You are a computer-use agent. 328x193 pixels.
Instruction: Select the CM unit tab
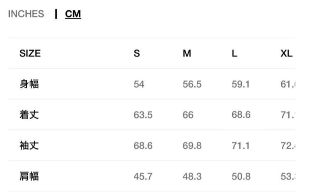tap(73, 14)
